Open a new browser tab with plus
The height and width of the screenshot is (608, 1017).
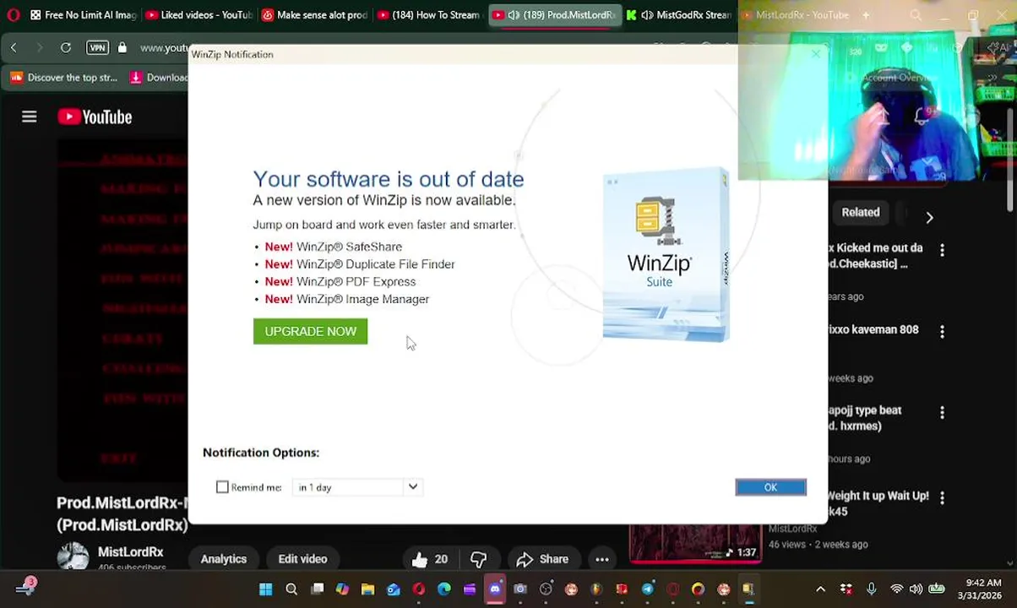[x=866, y=15]
